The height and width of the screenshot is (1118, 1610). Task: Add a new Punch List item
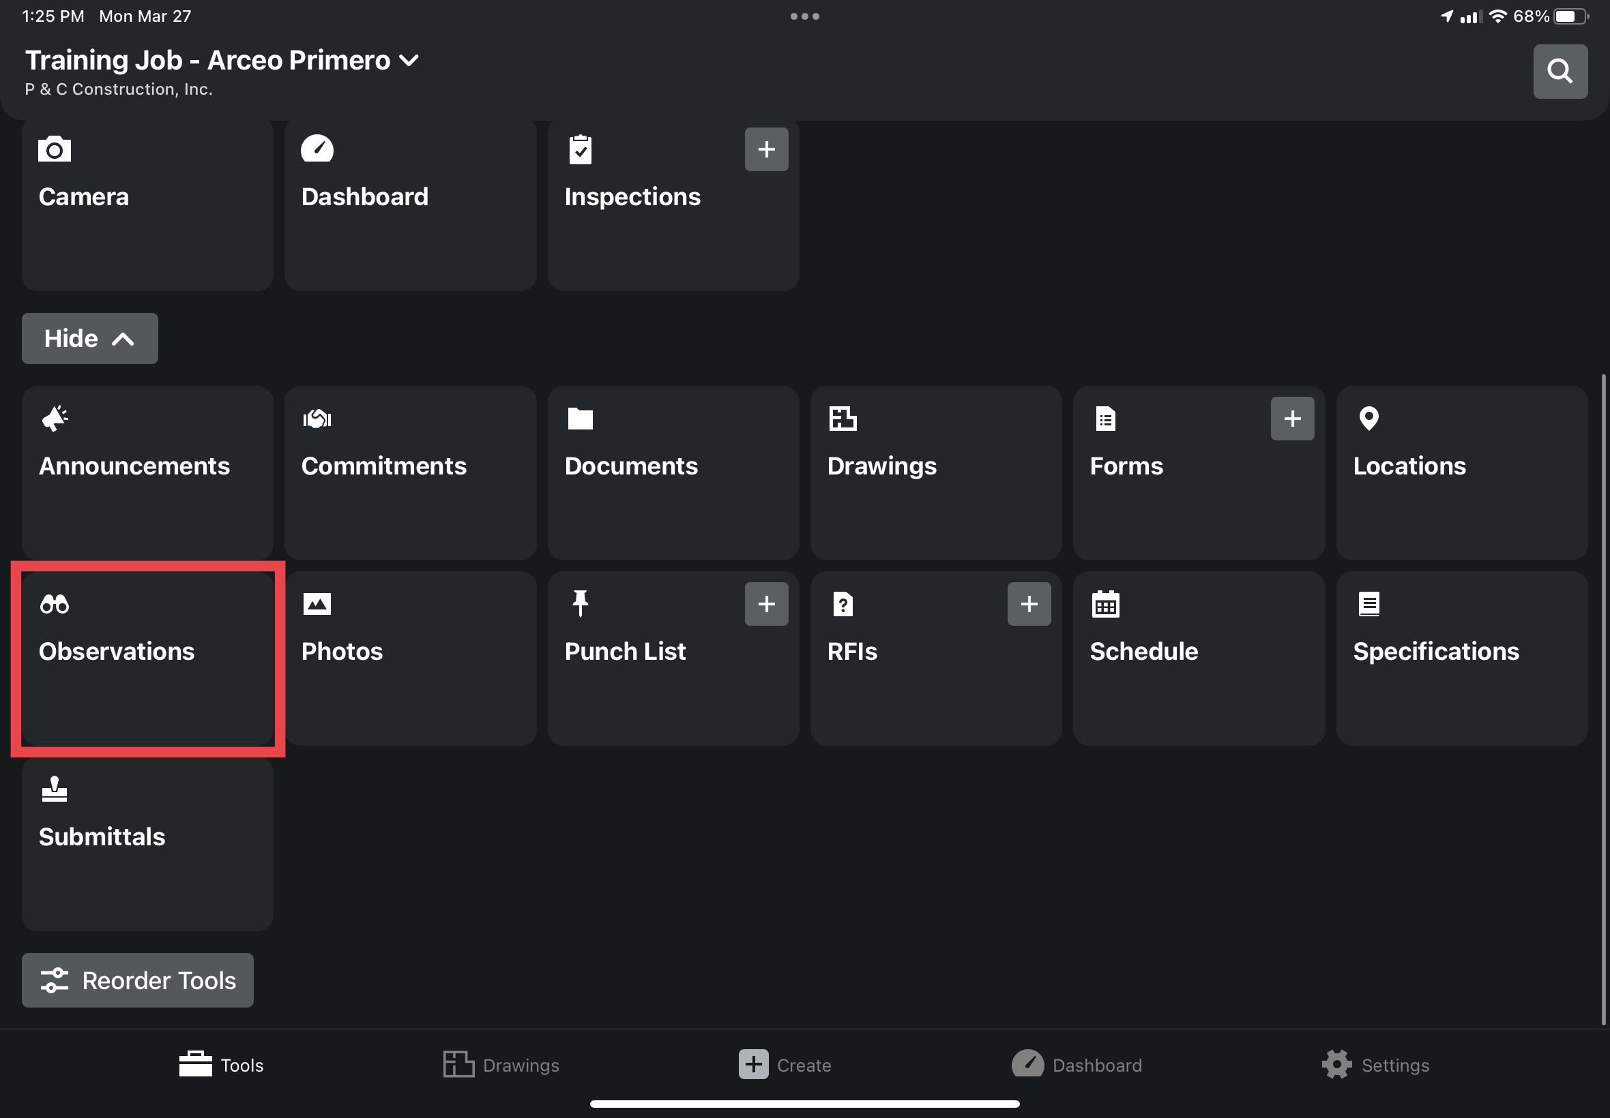point(766,604)
